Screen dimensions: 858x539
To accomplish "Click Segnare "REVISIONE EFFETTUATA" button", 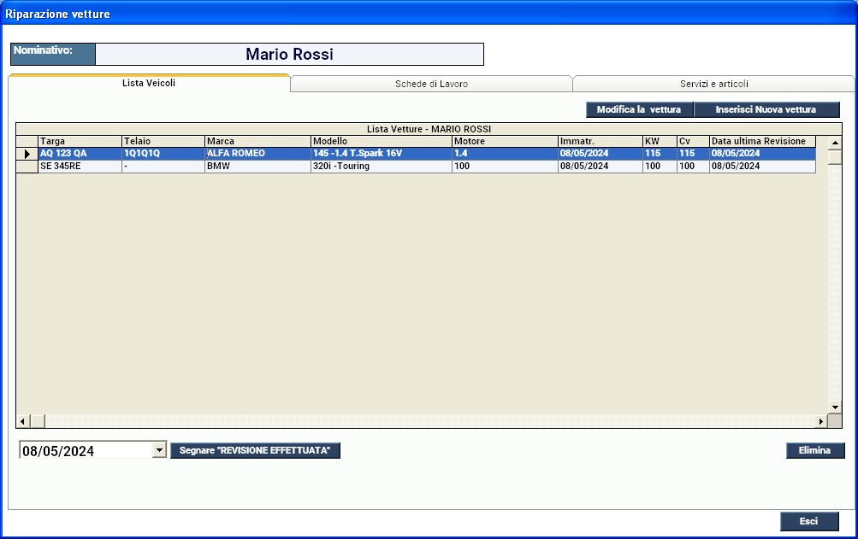I will pyautogui.click(x=255, y=450).
